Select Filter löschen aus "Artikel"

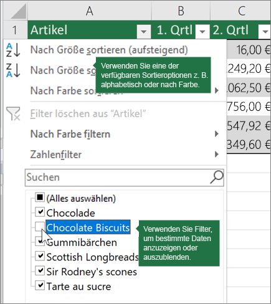[x=88, y=113]
